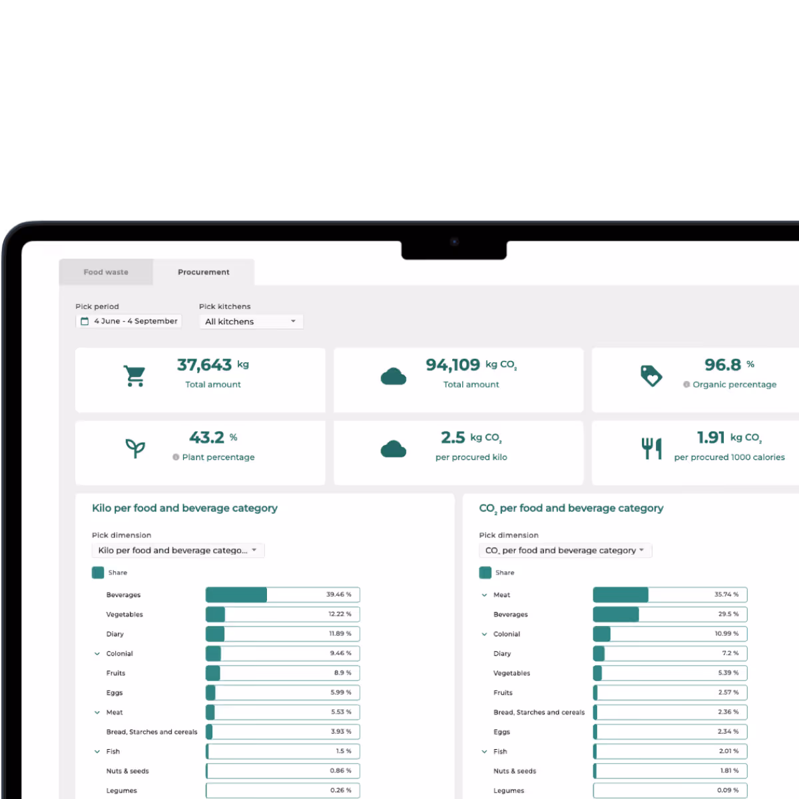Viewport: 799px width, 799px height.
Task: Click the calendar icon in the period field
Action: [85, 321]
